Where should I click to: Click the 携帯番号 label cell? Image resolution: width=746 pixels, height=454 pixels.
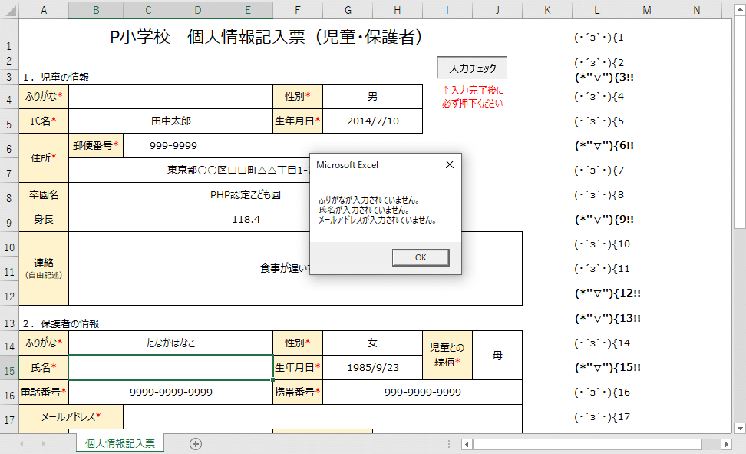tap(297, 392)
